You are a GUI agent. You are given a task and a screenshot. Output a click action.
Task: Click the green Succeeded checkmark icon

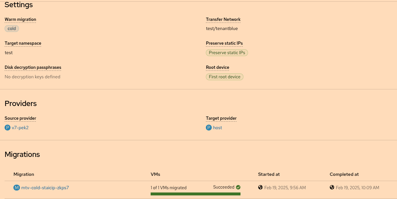[238, 187]
